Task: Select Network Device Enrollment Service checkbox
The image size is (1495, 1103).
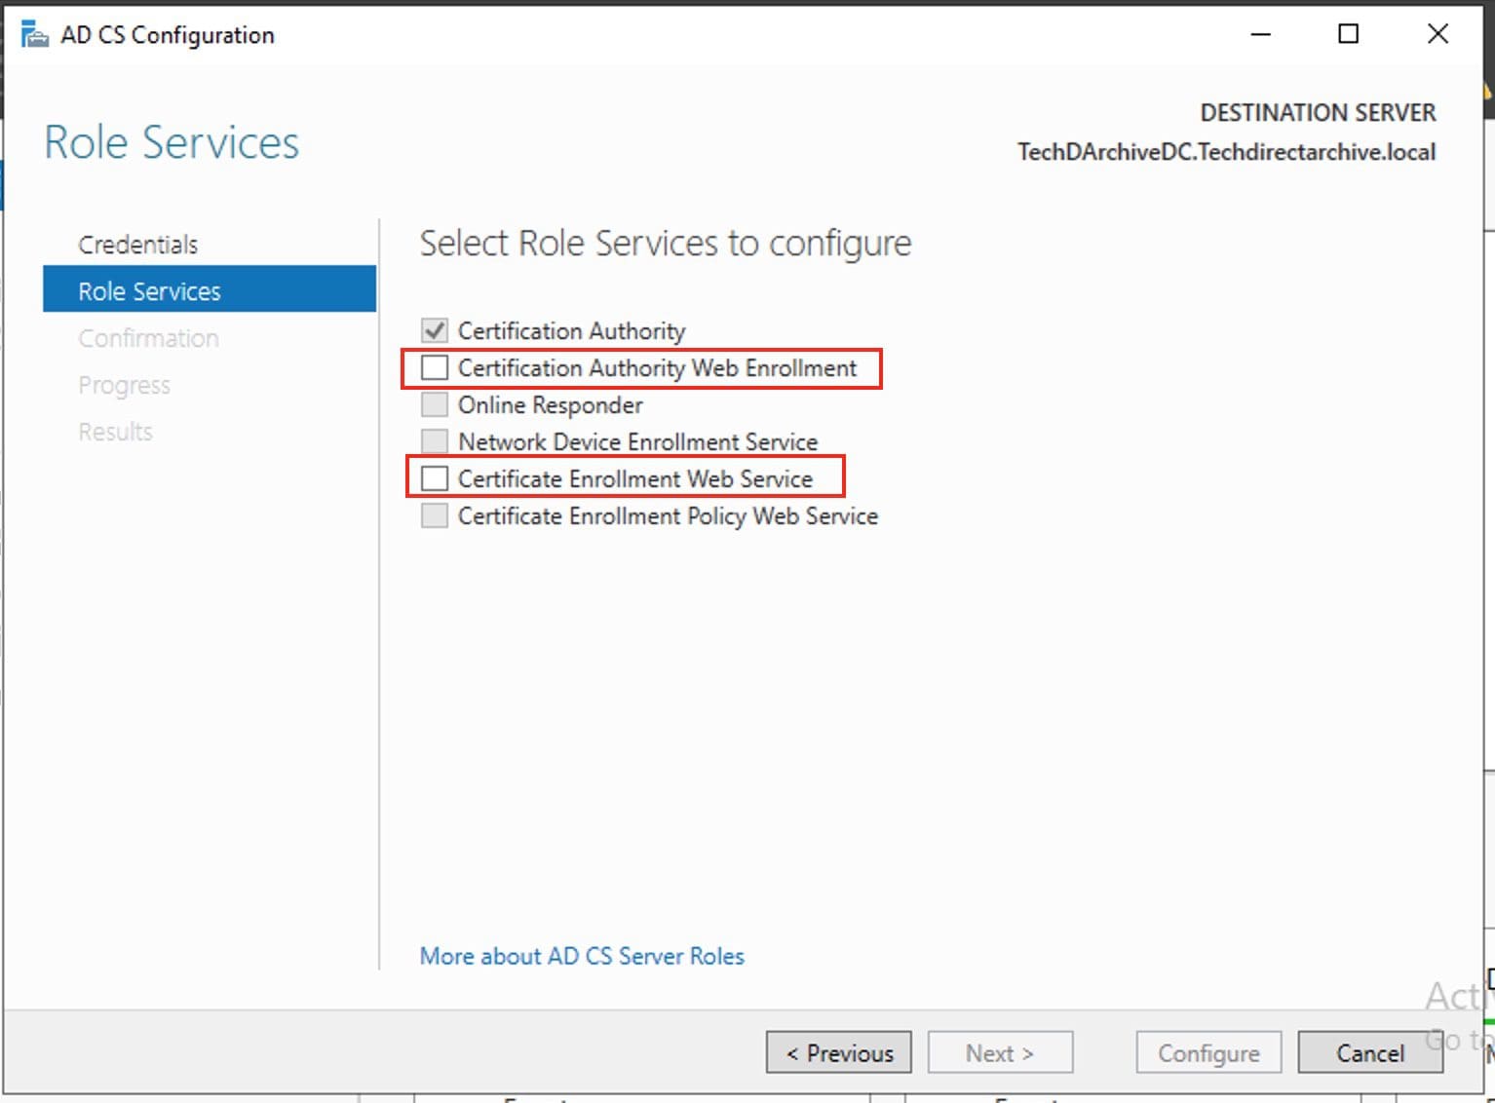Action: point(435,441)
